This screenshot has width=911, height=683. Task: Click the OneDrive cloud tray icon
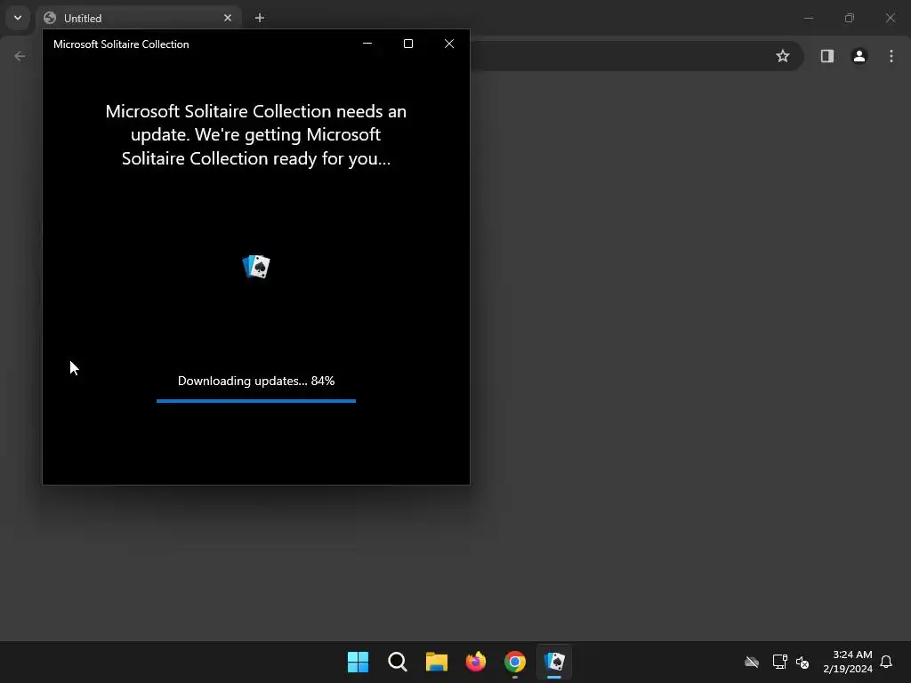point(752,662)
